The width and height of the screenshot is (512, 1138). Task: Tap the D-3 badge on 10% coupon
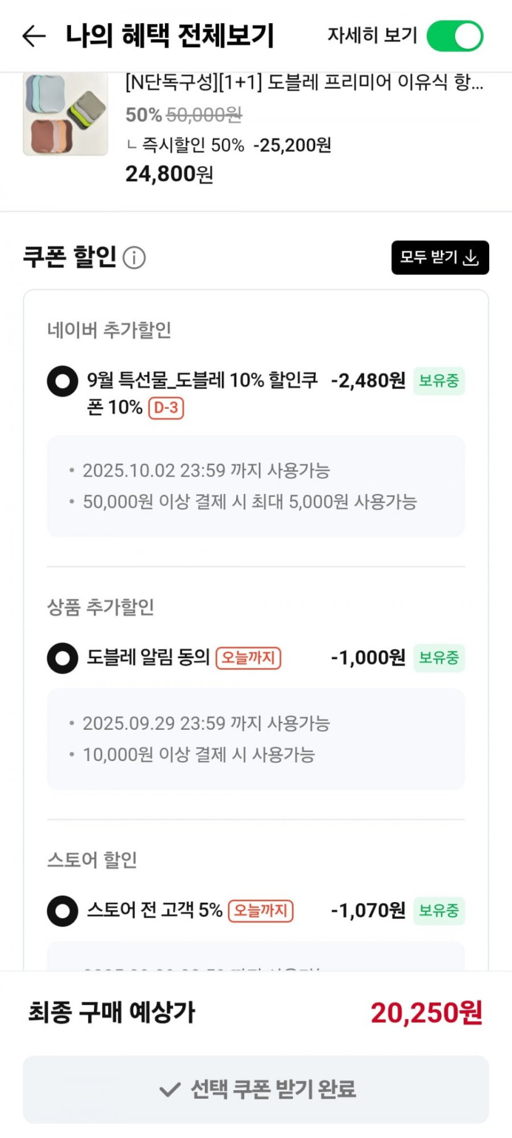point(166,408)
